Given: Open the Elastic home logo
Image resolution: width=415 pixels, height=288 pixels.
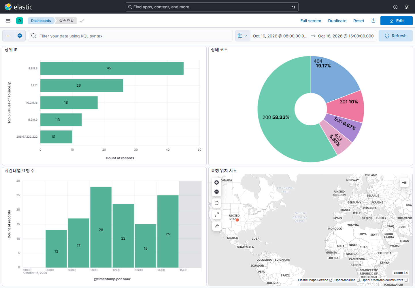Looking at the screenshot, I should click(18, 7).
